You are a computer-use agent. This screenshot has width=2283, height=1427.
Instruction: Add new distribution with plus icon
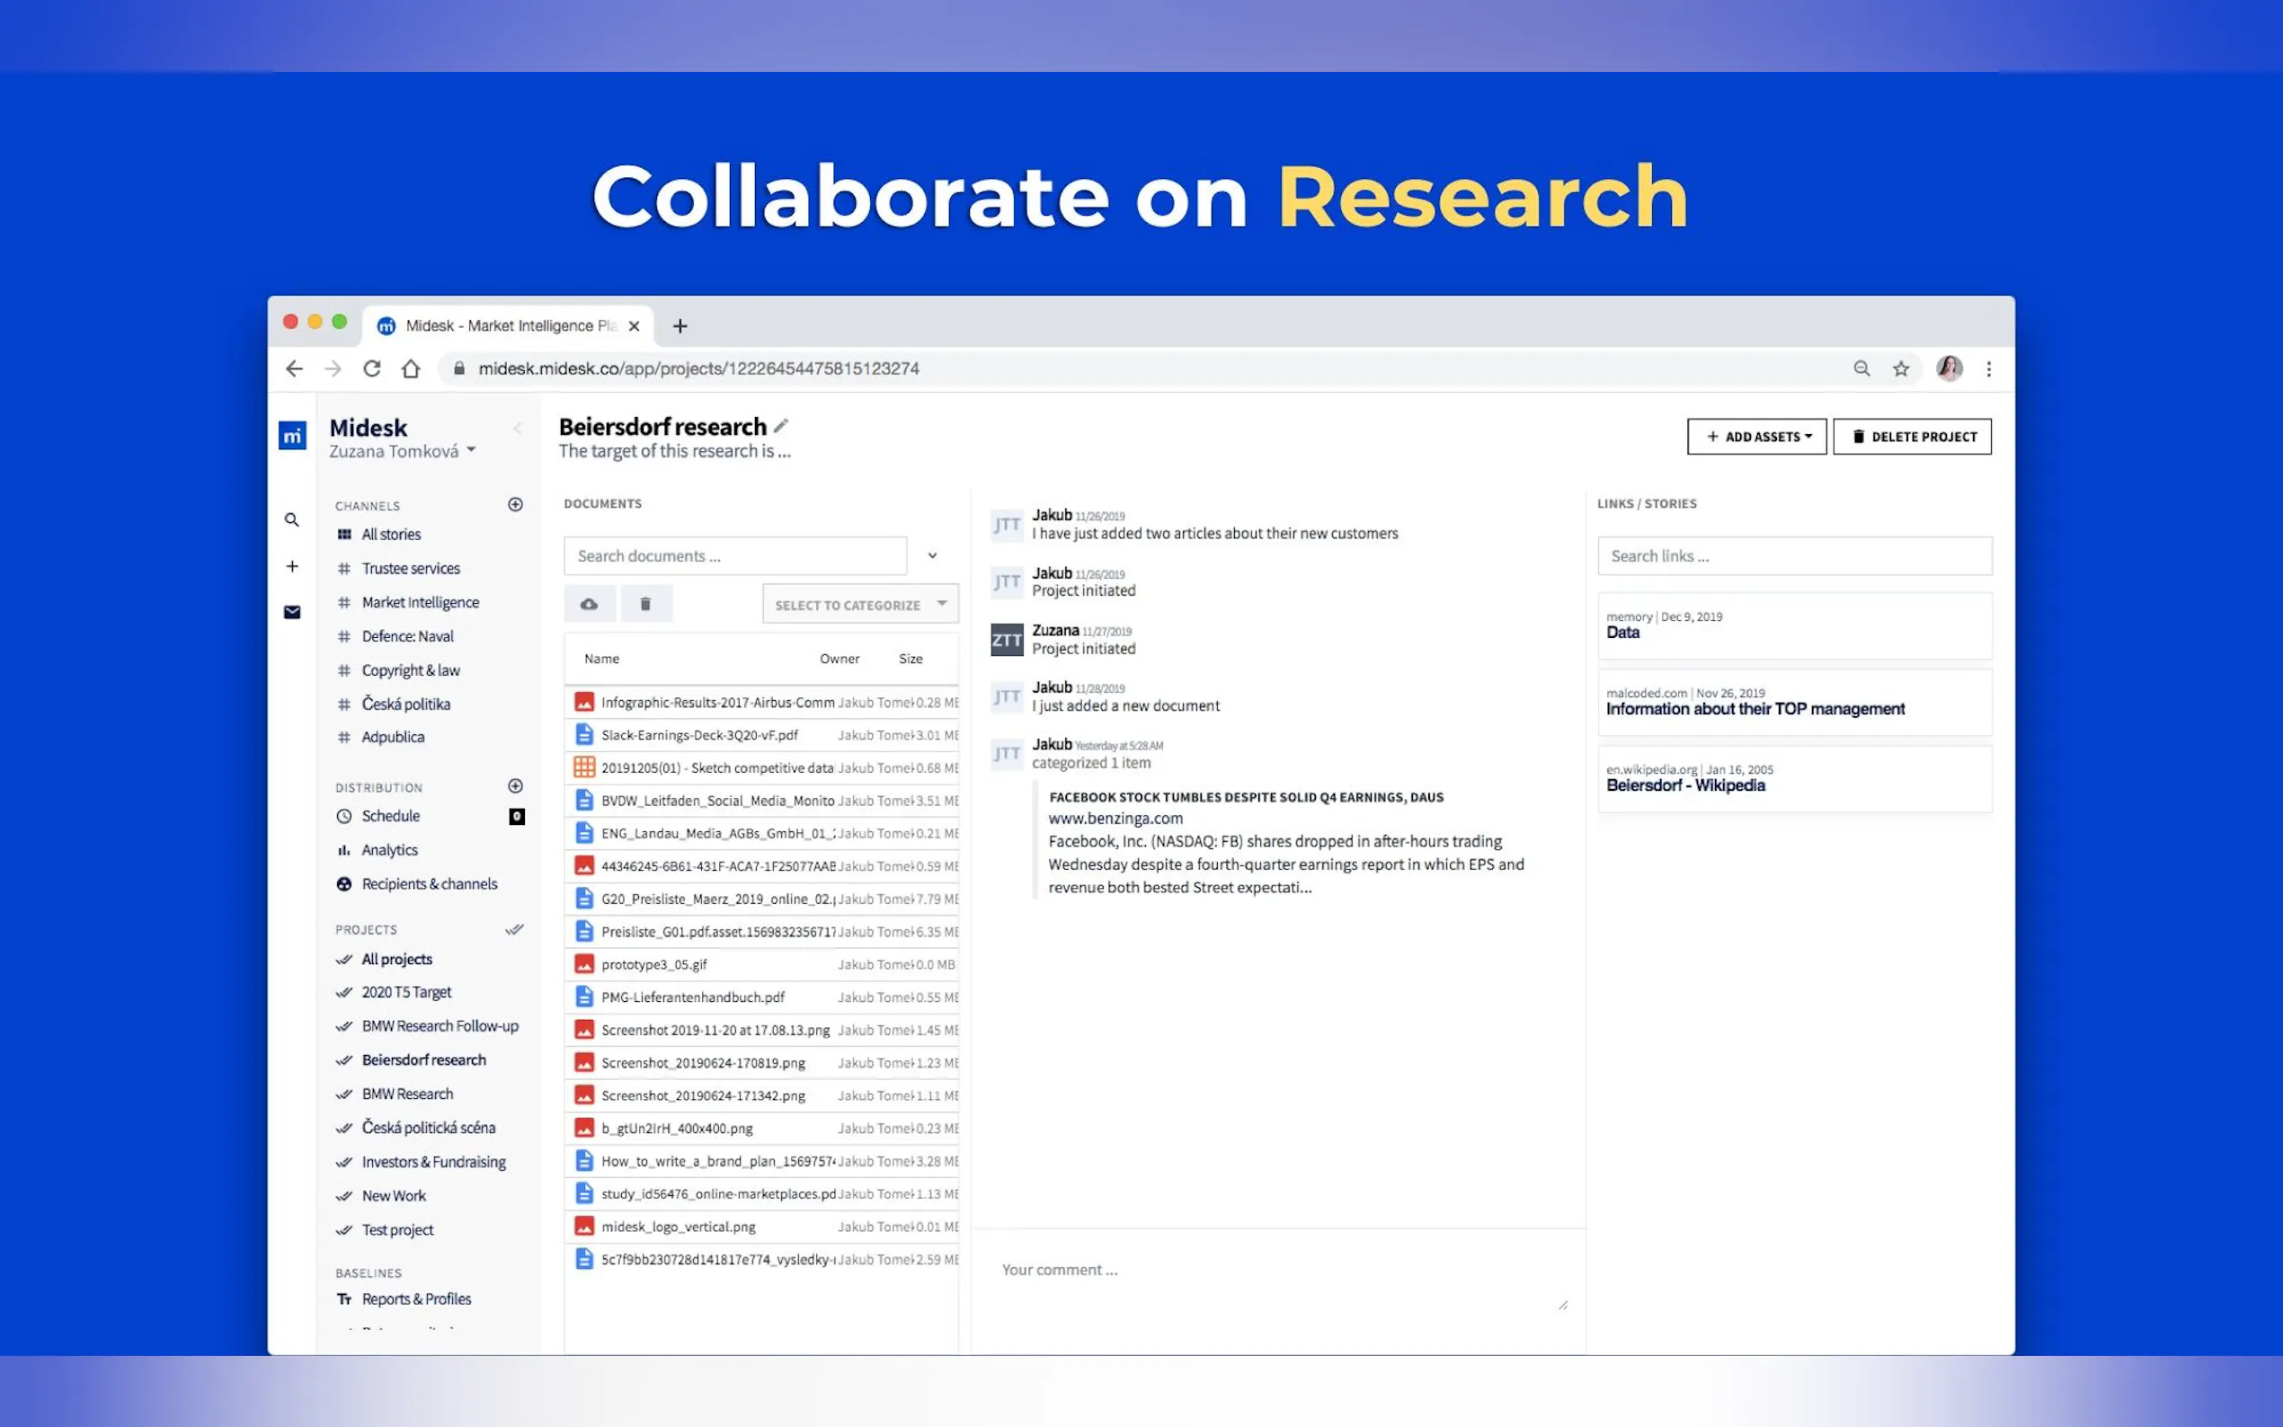pos(515,786)
